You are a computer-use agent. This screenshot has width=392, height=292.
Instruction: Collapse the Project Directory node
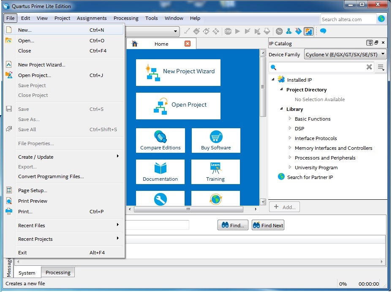pos(281,89)
